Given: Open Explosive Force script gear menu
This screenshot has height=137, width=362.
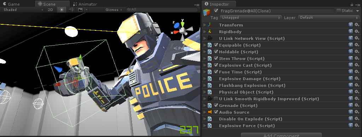Looking at the screenshot, I should 357,125.
